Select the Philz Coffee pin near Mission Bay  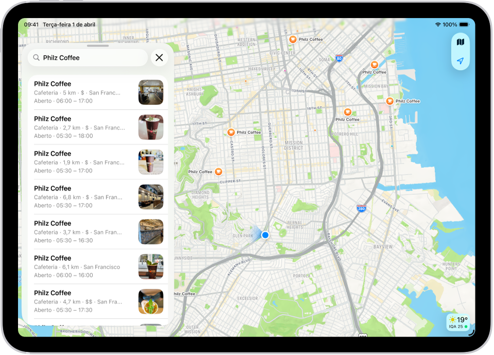375,64
